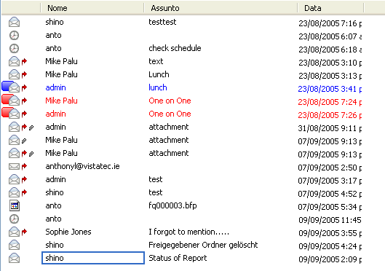Click the envelope icon on Mike Palu text row
Image resolution: width=385 pixels, height=271 pixels.
point(15,61)
